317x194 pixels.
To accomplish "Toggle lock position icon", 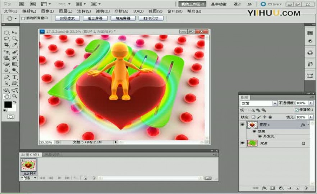I will [x=265, y=117].
